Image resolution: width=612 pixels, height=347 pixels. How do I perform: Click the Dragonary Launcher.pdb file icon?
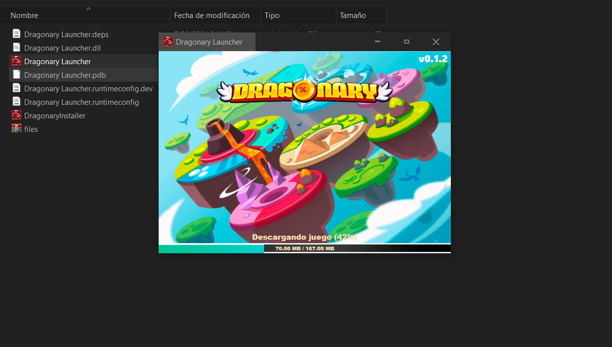point(16,75)
